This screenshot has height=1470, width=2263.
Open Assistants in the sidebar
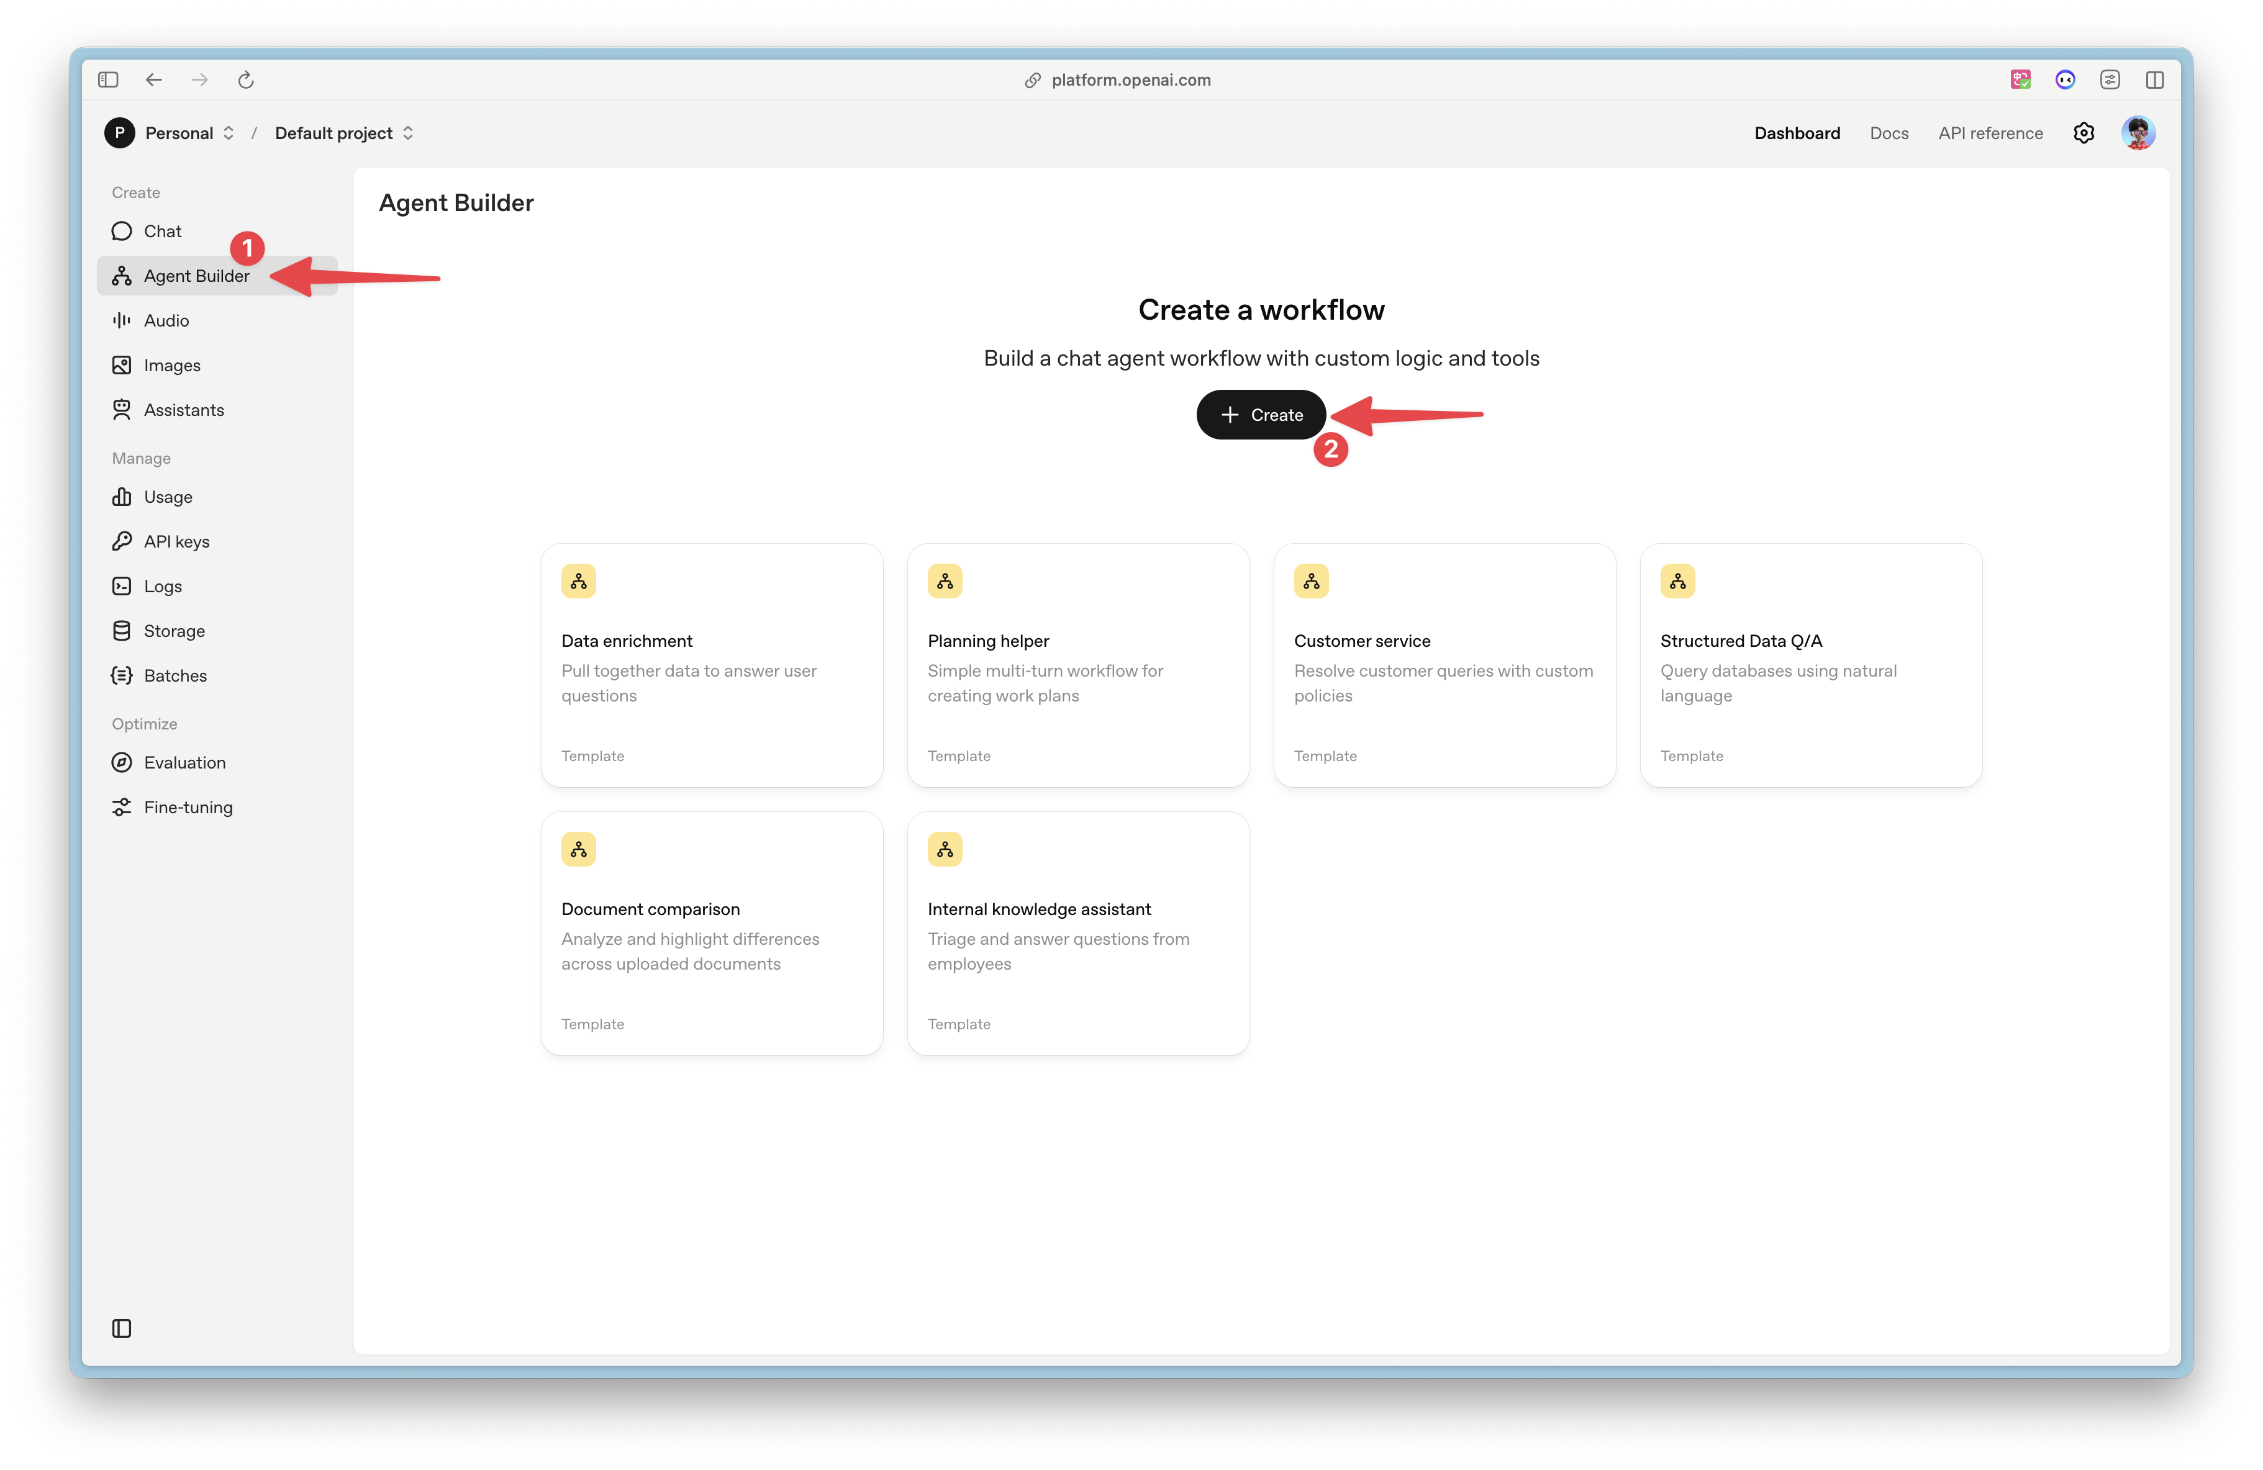(x=217, y=410)
